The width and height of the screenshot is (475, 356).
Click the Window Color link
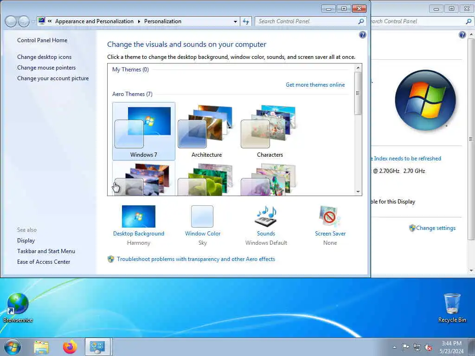[x=203, y=234]
